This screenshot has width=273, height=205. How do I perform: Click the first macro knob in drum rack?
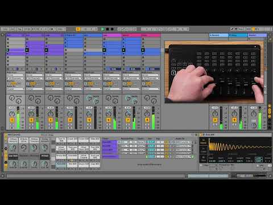13,147
